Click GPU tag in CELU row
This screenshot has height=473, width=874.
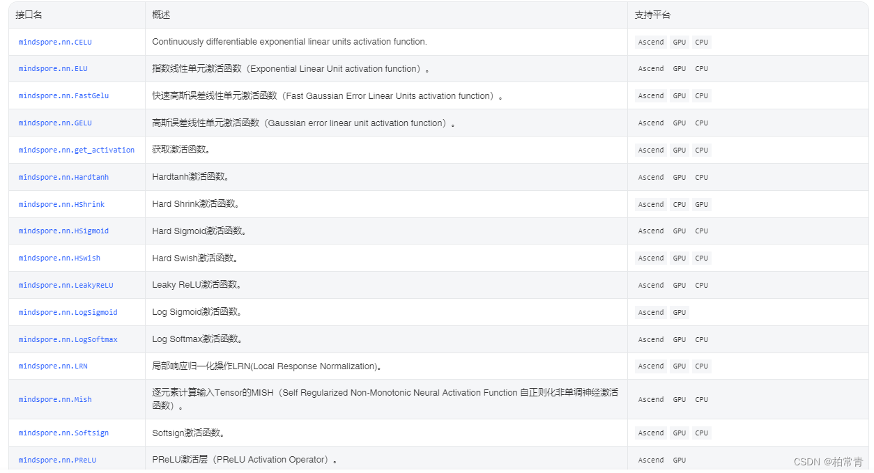pos(680,42)
